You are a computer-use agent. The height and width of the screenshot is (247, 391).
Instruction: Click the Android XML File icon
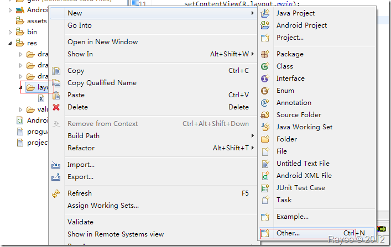coord(265,176)
